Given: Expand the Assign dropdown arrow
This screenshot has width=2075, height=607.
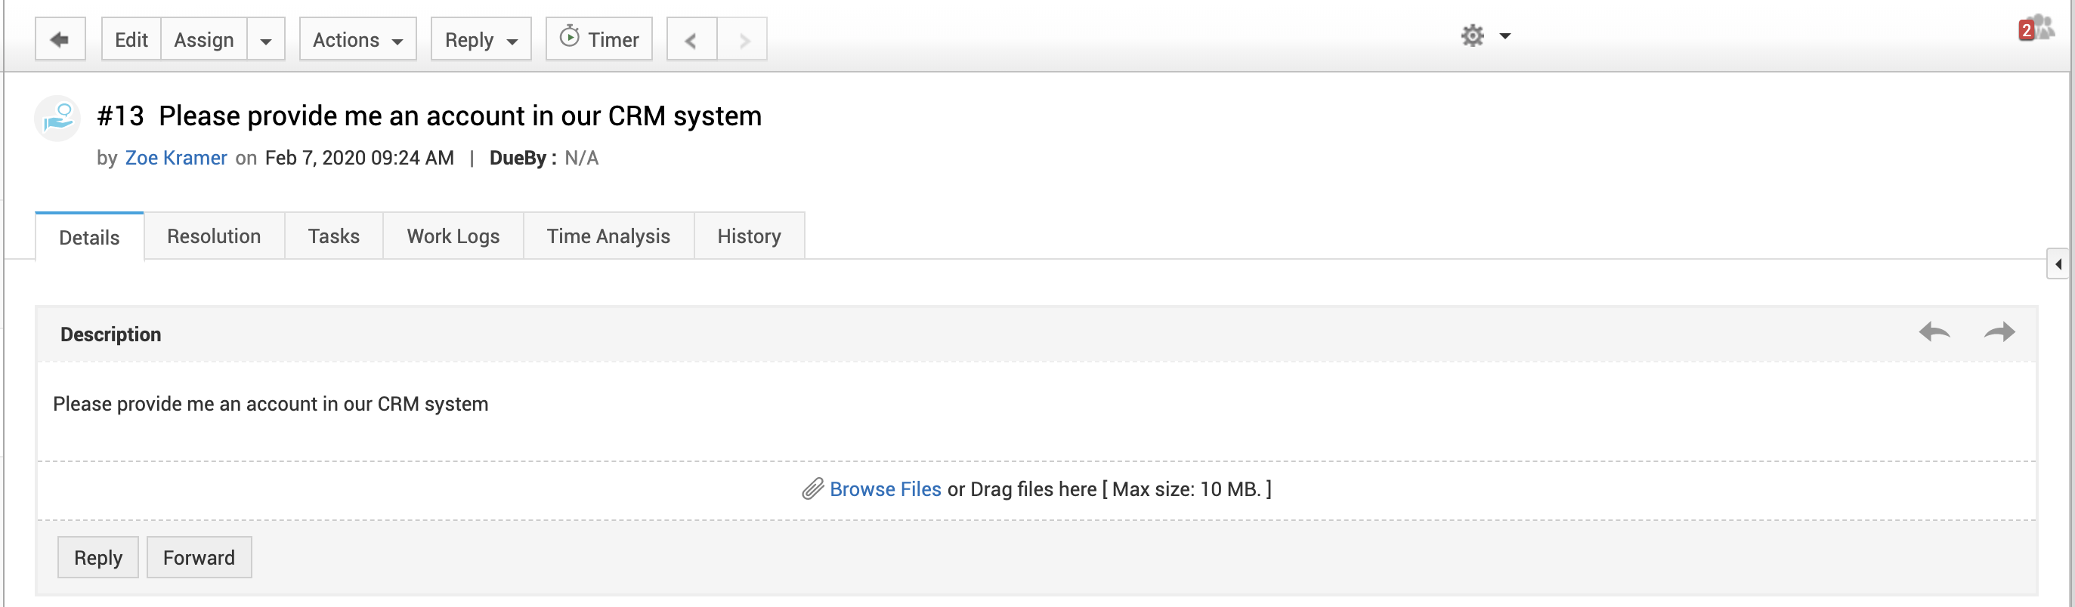Looking at the screenshot, I should 266,40.
